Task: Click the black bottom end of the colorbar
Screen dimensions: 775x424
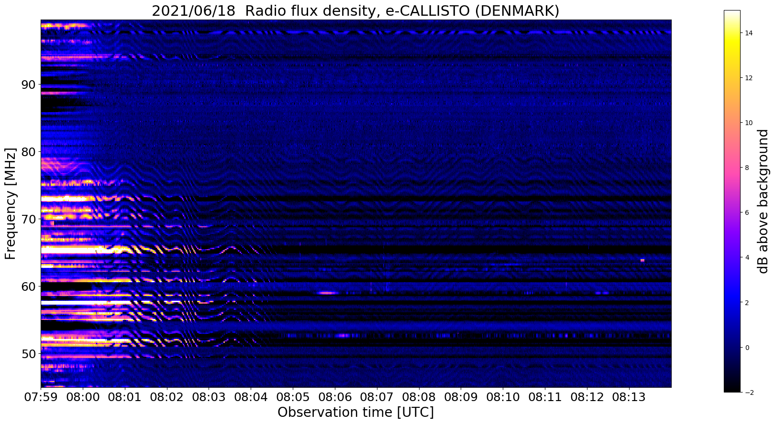Action: click(732, 390)
